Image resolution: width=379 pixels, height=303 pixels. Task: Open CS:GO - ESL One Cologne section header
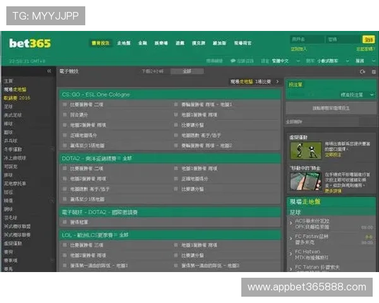click(170, 95)
